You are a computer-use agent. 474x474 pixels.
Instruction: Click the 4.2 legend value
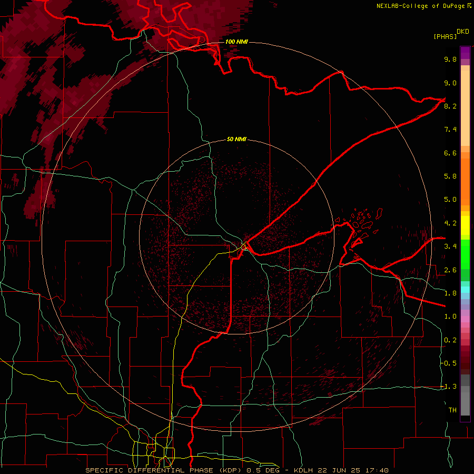(x=450, y=223)
